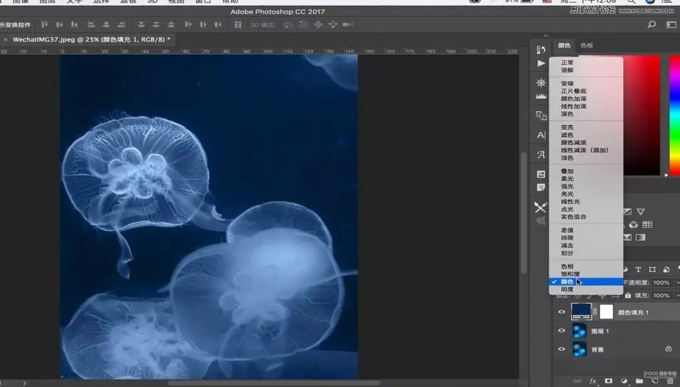Open the Navigator ship-wheel panel icon
Viewport: 680px width, 387px height.
click(x=541, y=82)
